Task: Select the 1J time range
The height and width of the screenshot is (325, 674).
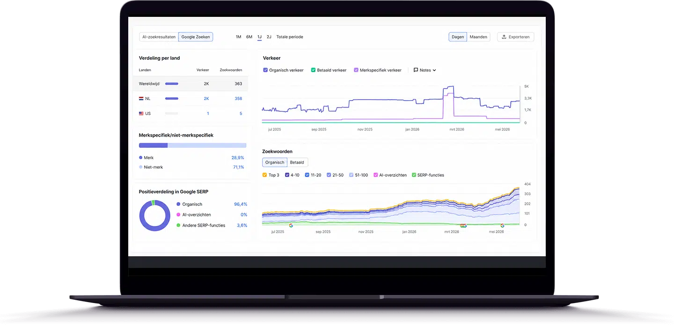Action: coord(259,37)
